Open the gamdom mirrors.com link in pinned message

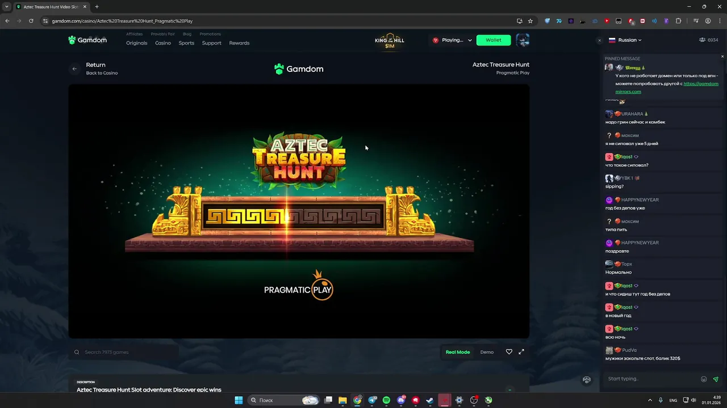pos(667,87)
